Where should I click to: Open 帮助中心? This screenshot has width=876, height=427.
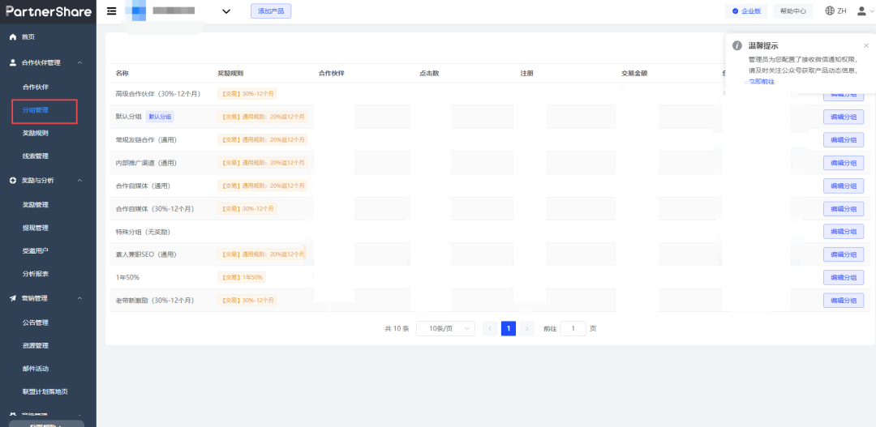[792, 11]
